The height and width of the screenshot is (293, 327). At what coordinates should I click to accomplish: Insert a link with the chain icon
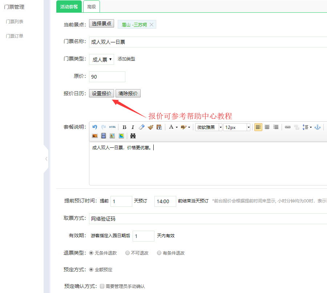coord(287,127)
